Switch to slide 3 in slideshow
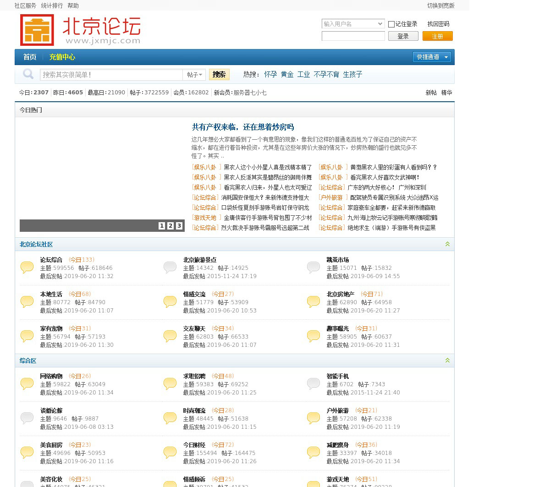This screenshot has width=550, height=487. click(x=179, y=226)
